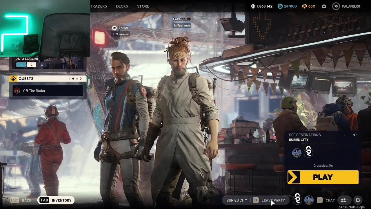Expand See Destinations with triple arrow
The image size is (371, 209).
tap(355, 135)
